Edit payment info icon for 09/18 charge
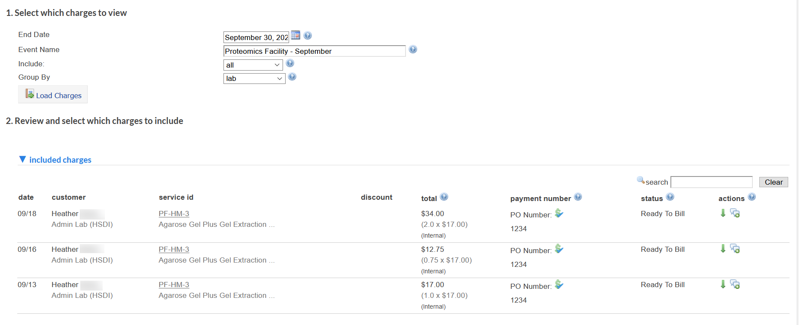The height and width of the screenshot is (325, 799). (559, 213)
